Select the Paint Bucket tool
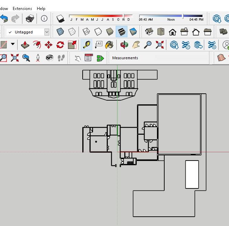Image resolution: width=229 pixels, height=226 pixels. (110, 45)
